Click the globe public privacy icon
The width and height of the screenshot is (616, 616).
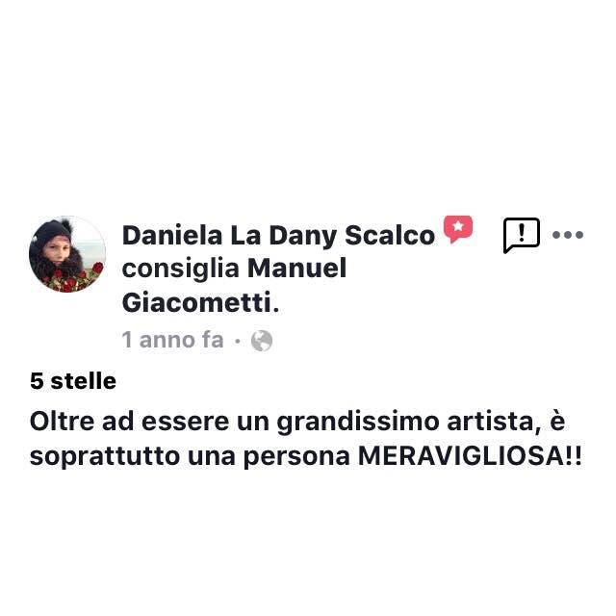262,340
